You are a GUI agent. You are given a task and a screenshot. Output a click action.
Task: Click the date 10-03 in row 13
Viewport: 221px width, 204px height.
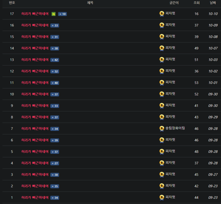click(x=213, y=60)
